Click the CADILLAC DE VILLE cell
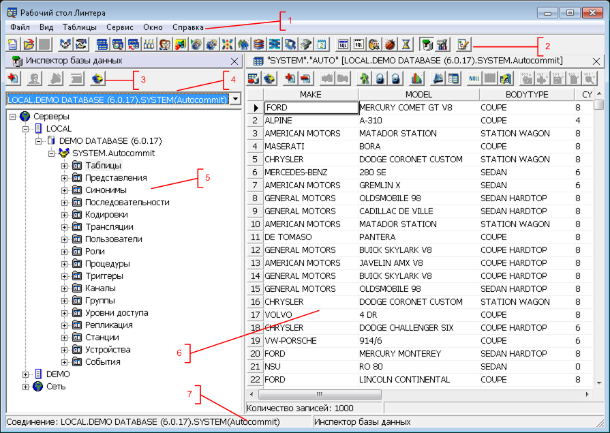The height and width of the screenshot is (433, 610). [x=419, y=211]
